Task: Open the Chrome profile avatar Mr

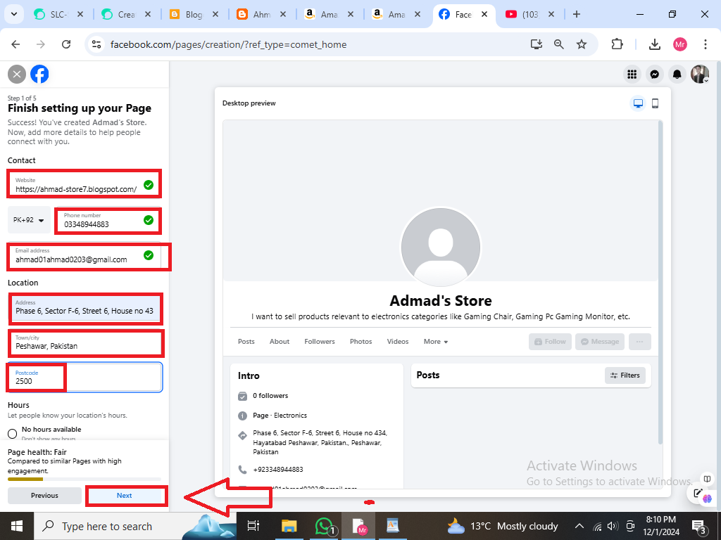Action: click(x=680, y=44)
